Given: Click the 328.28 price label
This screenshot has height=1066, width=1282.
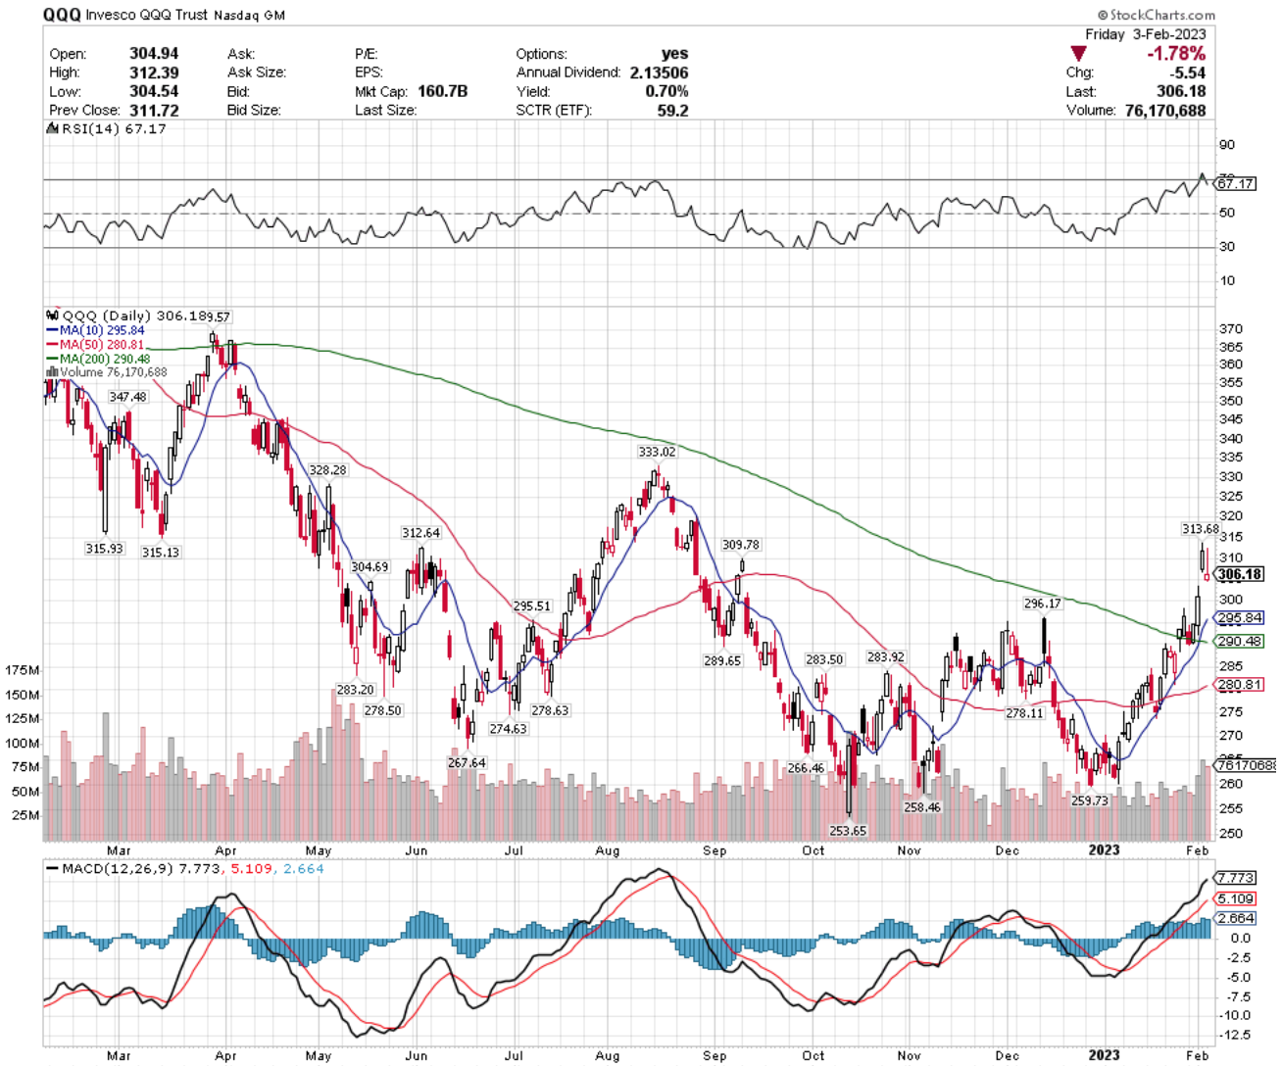Looking at the screenshot, I should click(x=328, y=470).
